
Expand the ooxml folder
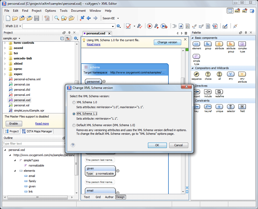(5, 48)
